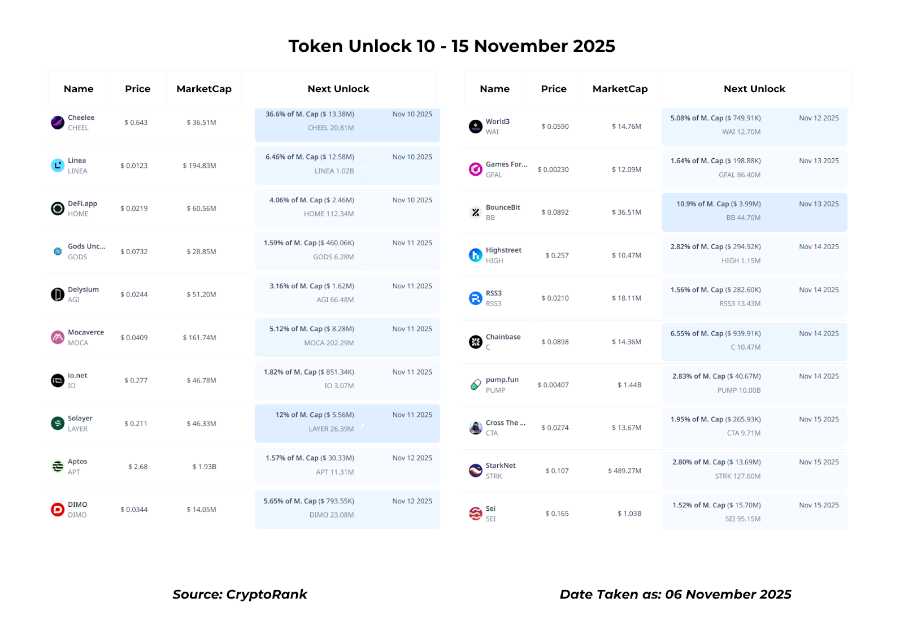Image resolution: width=904 pixels, height=639 pixels.
Task: Click the Sei token icon
Action: point(476,514)
